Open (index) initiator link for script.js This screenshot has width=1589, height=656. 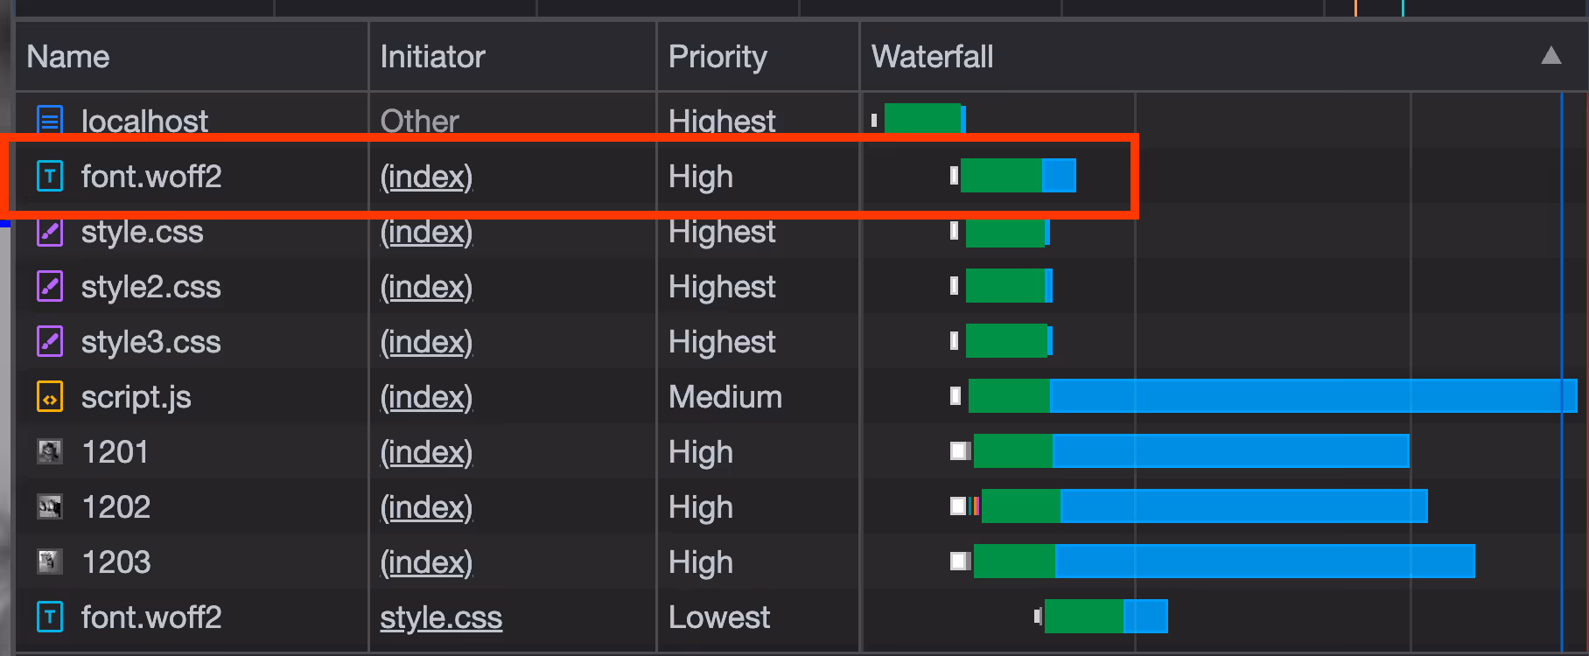pyautogui.click(x=426, y=397)
